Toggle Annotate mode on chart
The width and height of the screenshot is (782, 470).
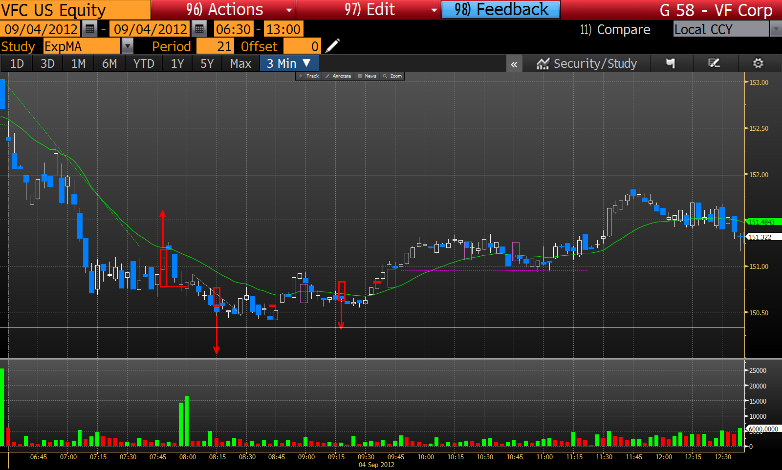[338, 76]
